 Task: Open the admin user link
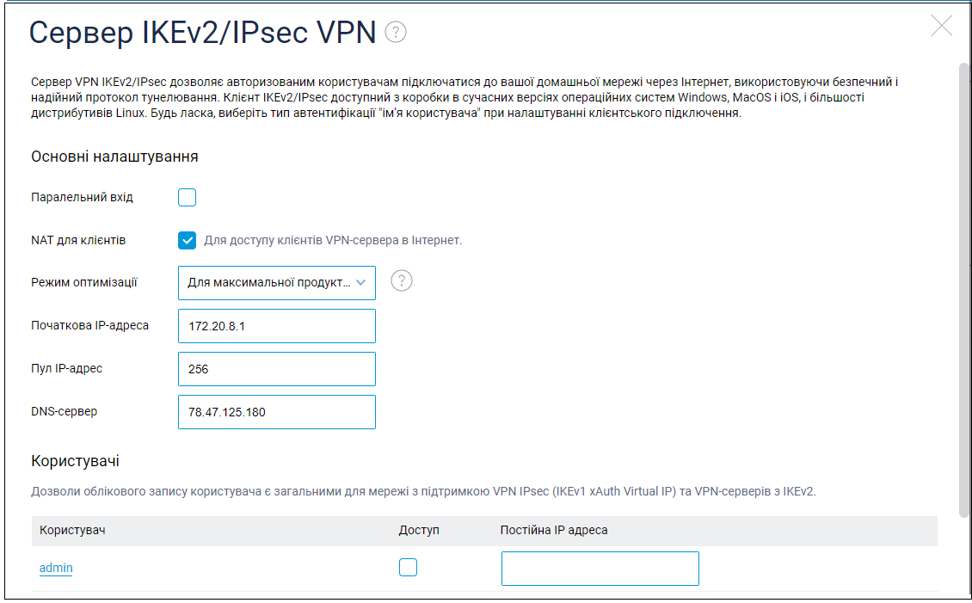56,568
